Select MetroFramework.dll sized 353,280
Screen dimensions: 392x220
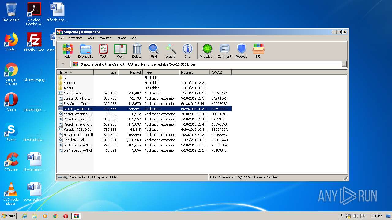144,119
